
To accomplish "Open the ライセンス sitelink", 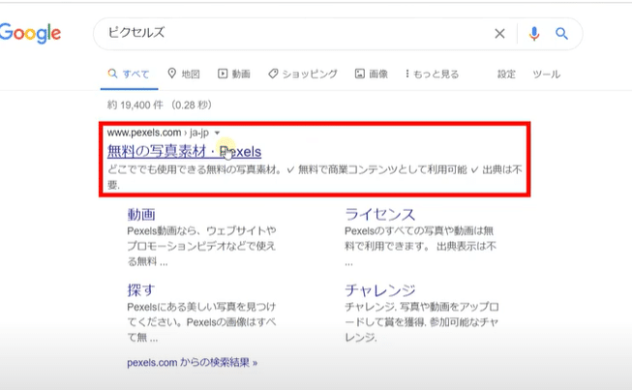I will (x=379, y=214).
